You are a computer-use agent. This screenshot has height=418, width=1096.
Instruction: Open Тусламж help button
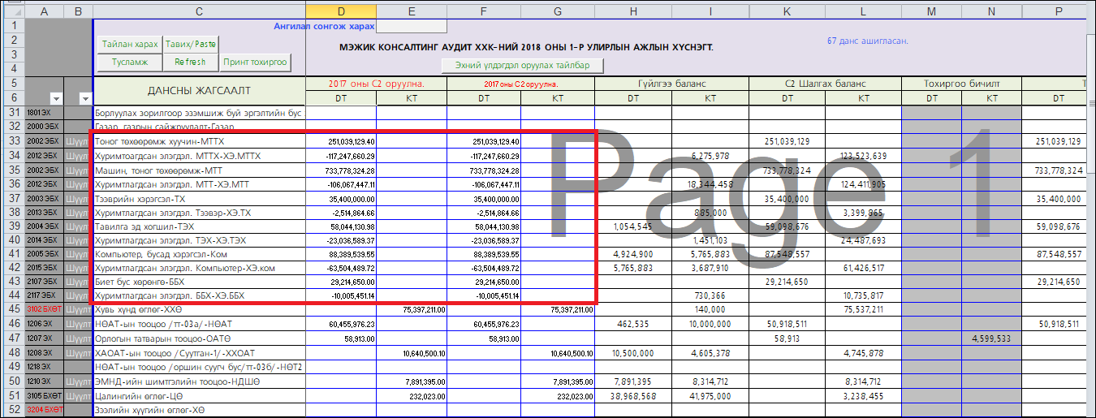click(129, 62)
